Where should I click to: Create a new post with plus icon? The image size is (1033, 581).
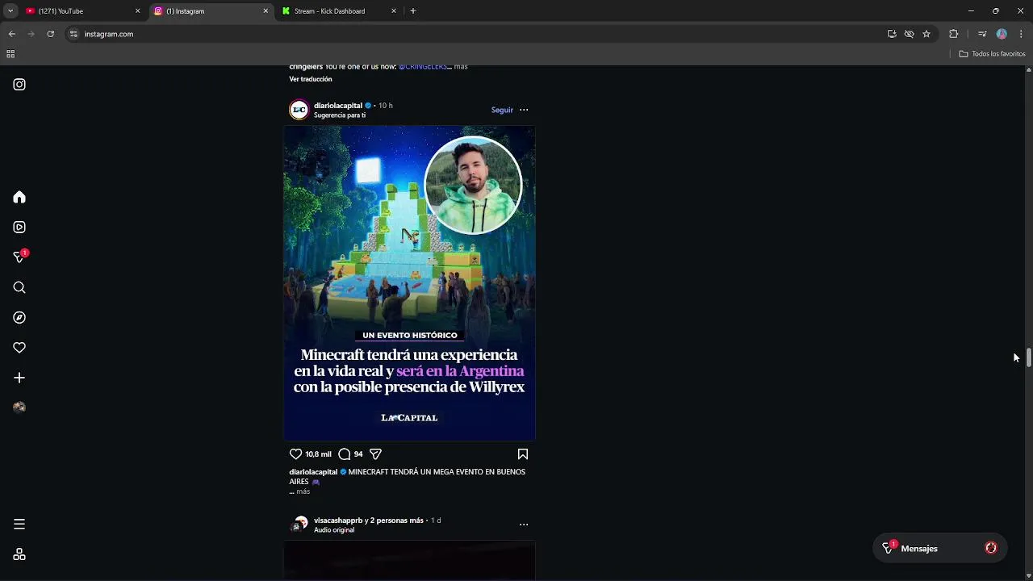(x=19, y=378)
